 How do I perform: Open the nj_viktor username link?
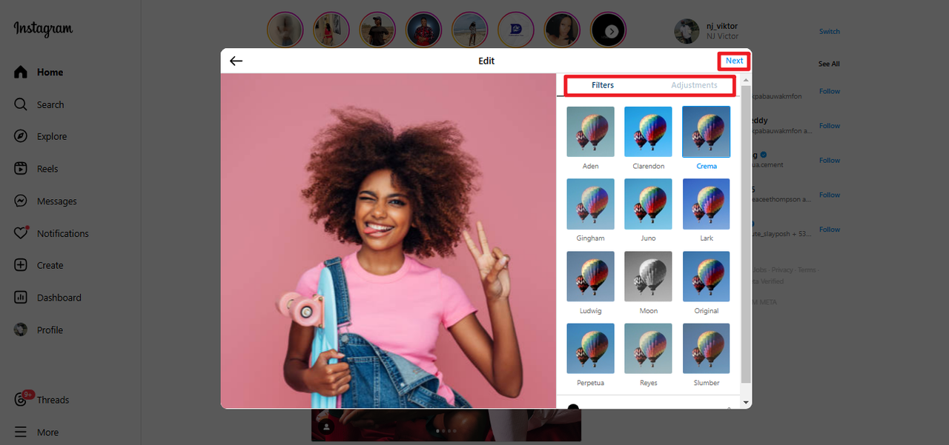point(722,26)
